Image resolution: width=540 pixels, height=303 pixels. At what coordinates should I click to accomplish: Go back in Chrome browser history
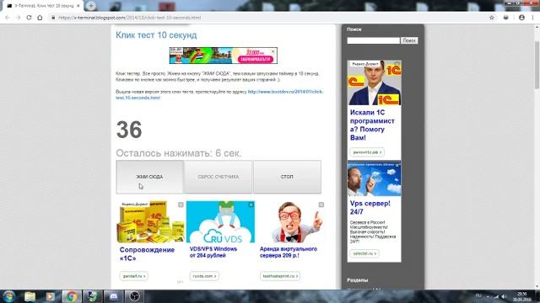(8, 18)
